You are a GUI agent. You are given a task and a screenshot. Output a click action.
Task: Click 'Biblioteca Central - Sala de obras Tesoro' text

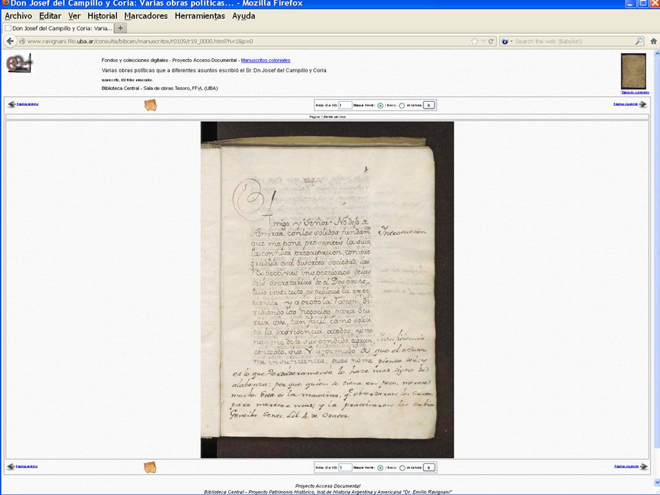point(159,89)
